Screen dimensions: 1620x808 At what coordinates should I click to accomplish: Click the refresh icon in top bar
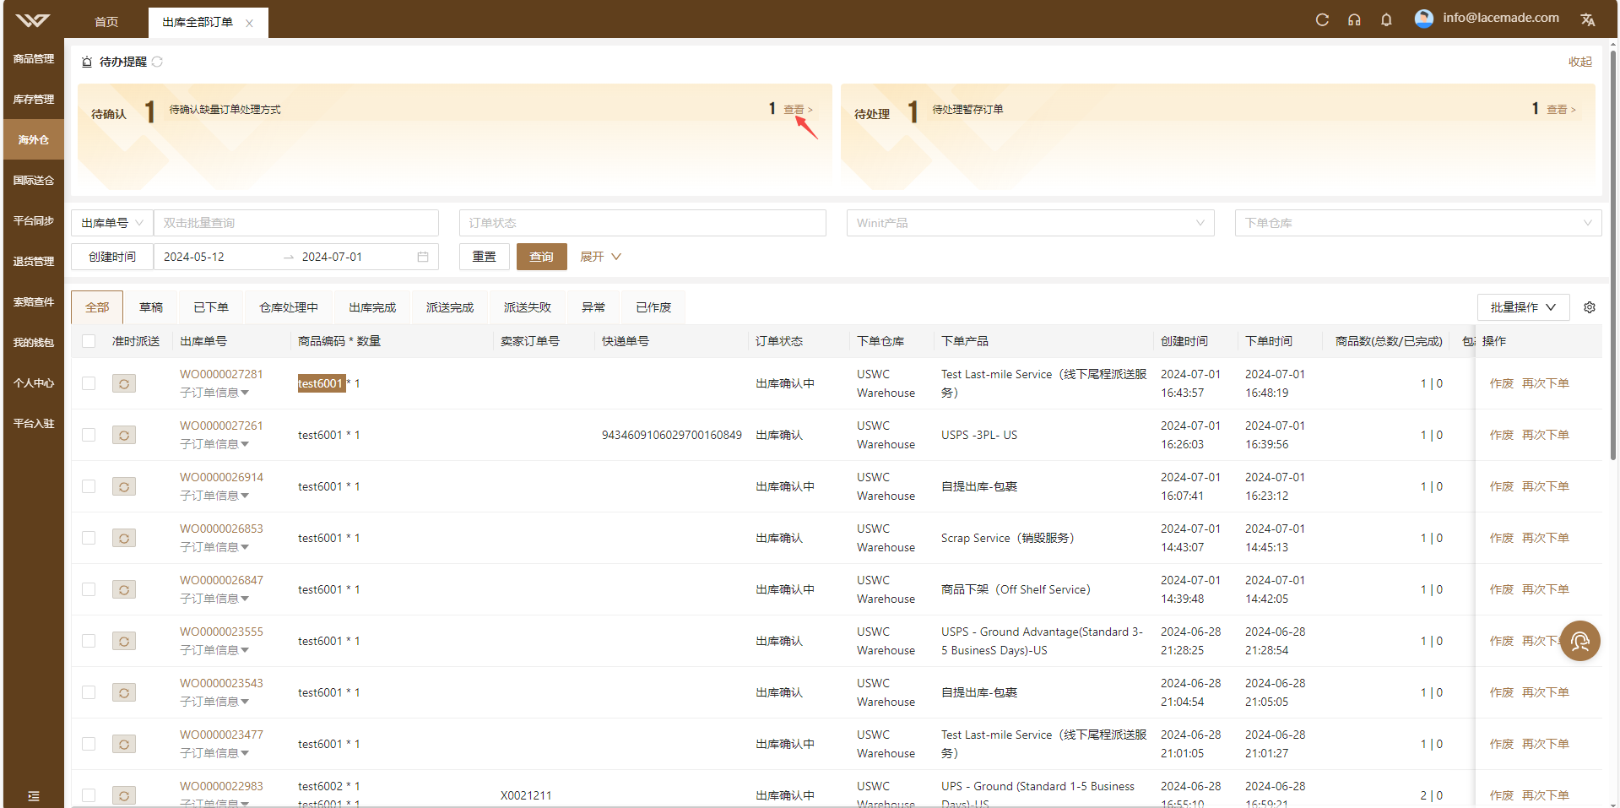(x=1322, y=19)
